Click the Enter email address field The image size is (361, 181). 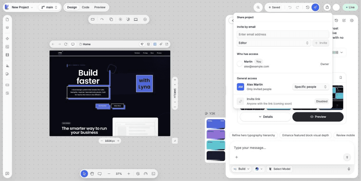(283, 34)
